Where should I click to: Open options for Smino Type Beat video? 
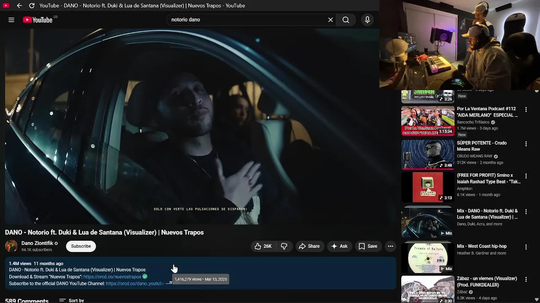pyautogui.click(x=526, y=176)
